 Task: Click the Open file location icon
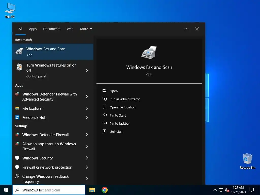(x=104, y=107)
